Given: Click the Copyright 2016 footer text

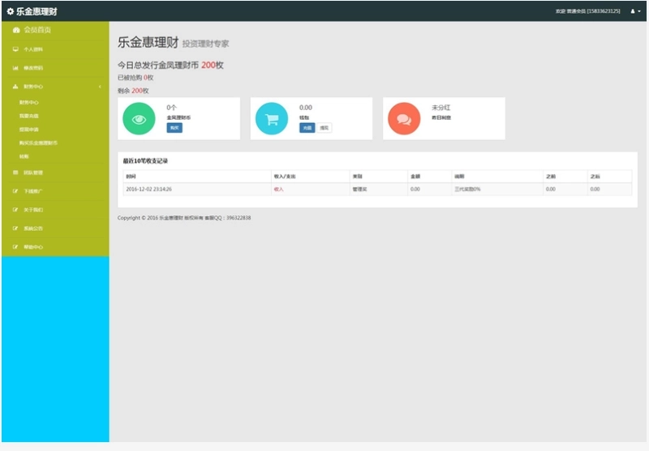Looking at the screenshot, I should [x=184, y=218].
